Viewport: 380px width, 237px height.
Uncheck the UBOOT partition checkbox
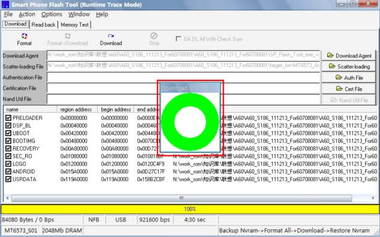8,133
